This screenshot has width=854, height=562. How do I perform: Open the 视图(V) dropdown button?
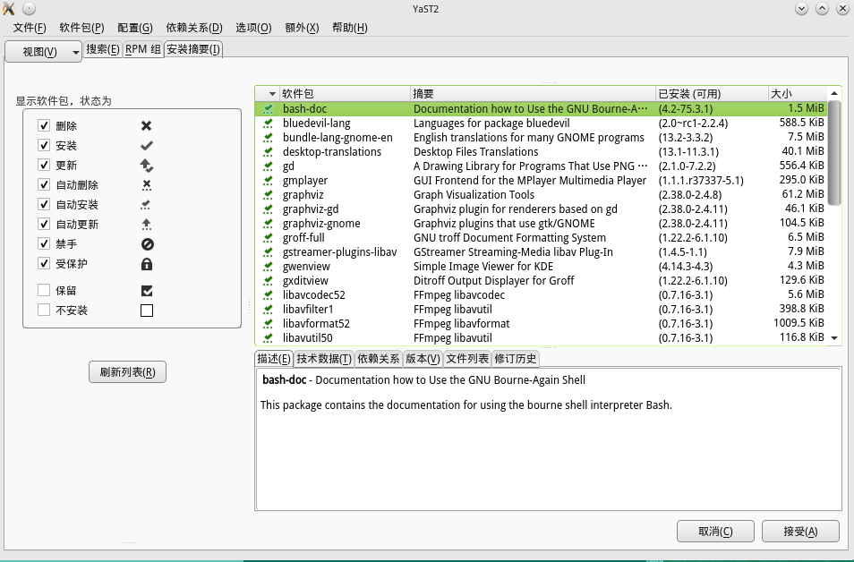coord(44,52)
